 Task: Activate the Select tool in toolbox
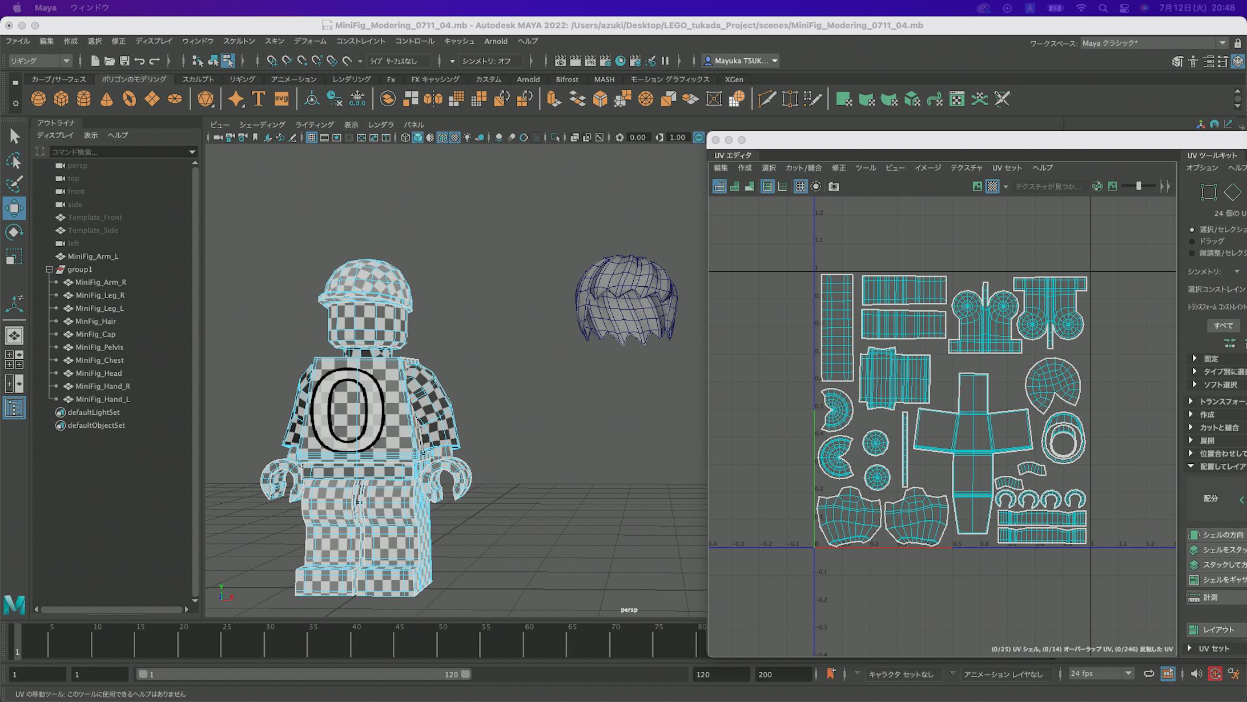[x=14, y=136]
